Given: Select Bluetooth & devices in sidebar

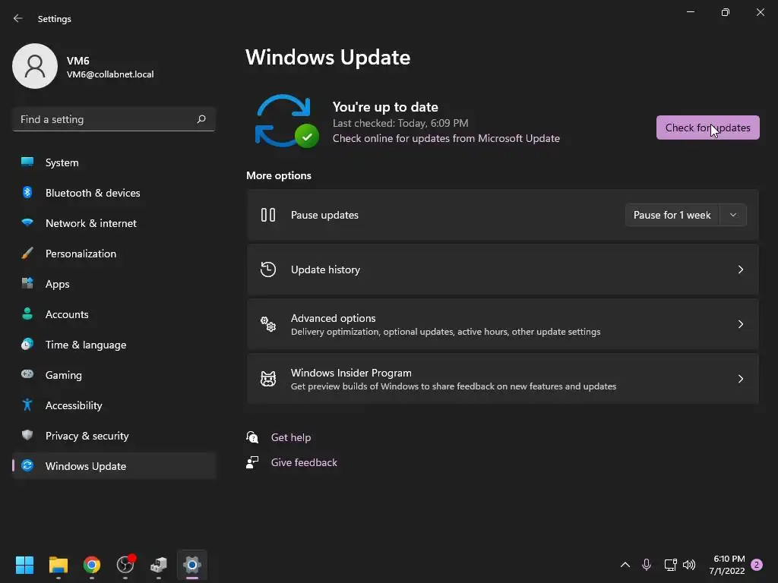Looking at the screenshot, I should (114, 192).
